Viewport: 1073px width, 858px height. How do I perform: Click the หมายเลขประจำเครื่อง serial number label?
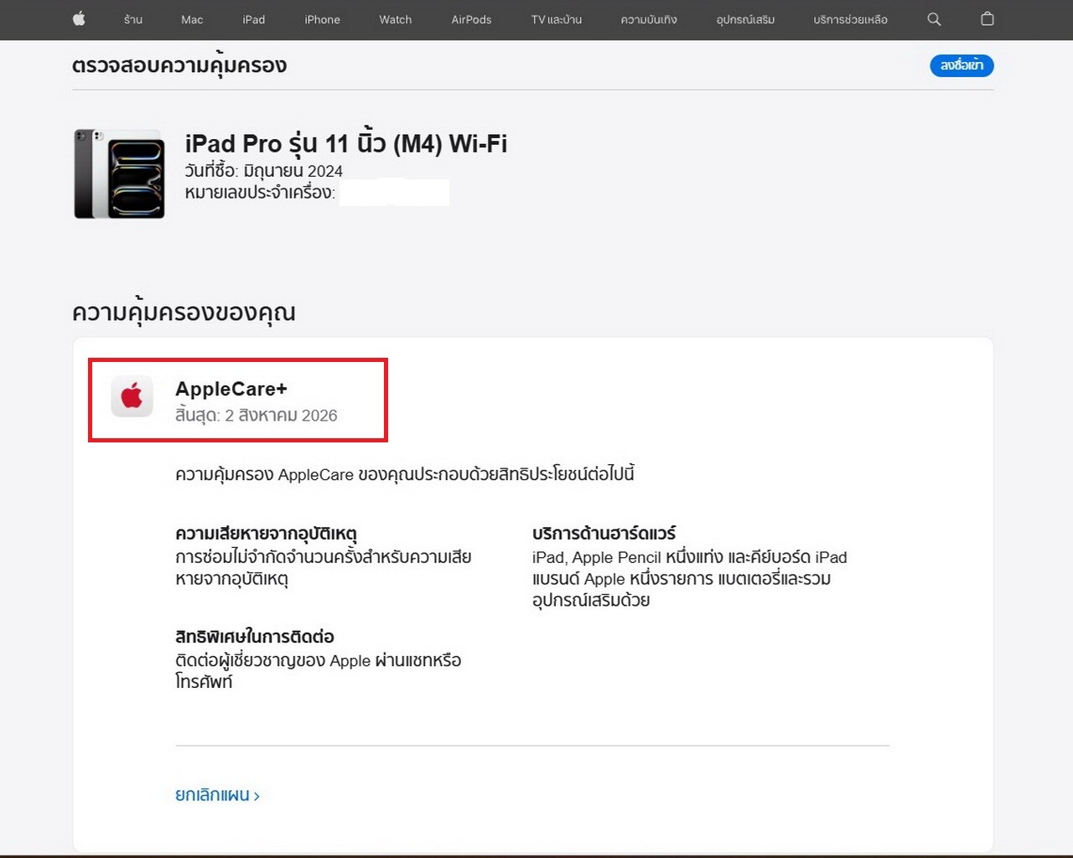click(x=260, y=193)
